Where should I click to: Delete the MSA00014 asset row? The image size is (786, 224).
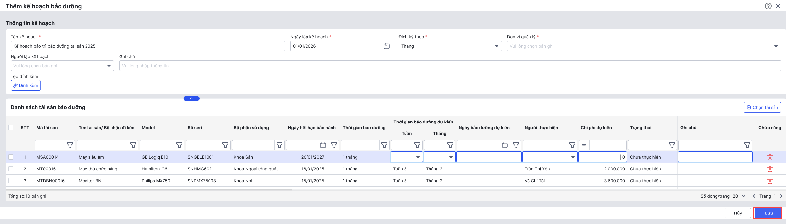[770, 157]
